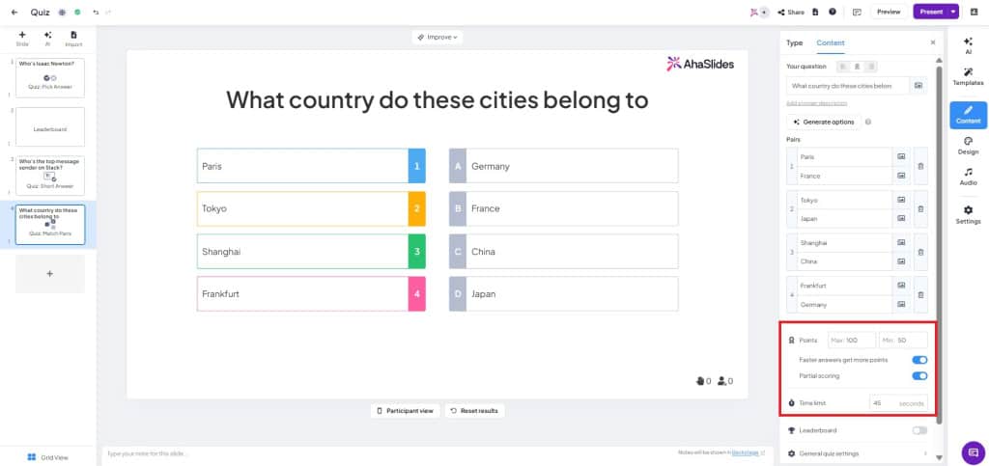Open AI slide generator in left toolbar

48,39
